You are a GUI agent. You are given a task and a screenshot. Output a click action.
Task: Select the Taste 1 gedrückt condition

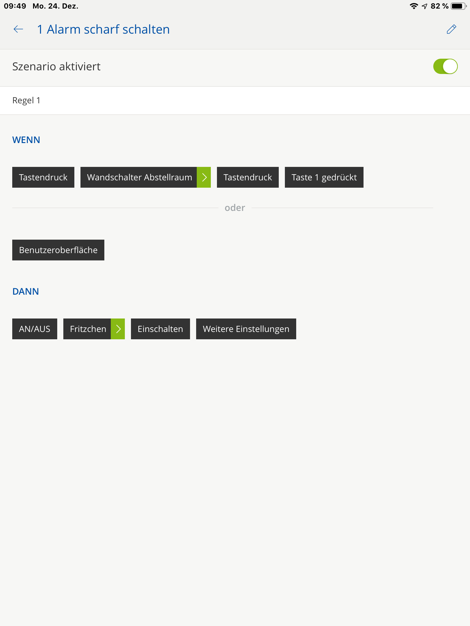point(324,177)
